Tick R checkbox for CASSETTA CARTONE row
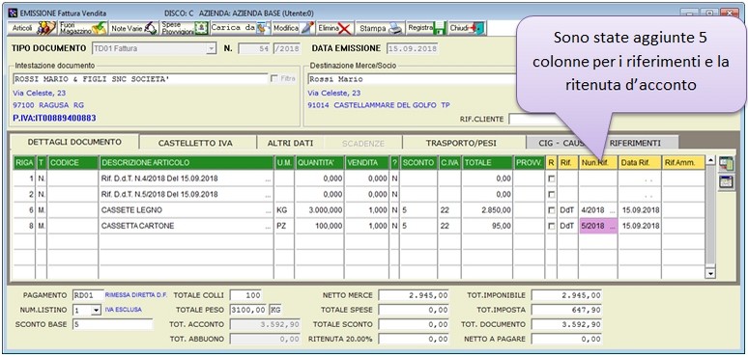 (552, 227)
